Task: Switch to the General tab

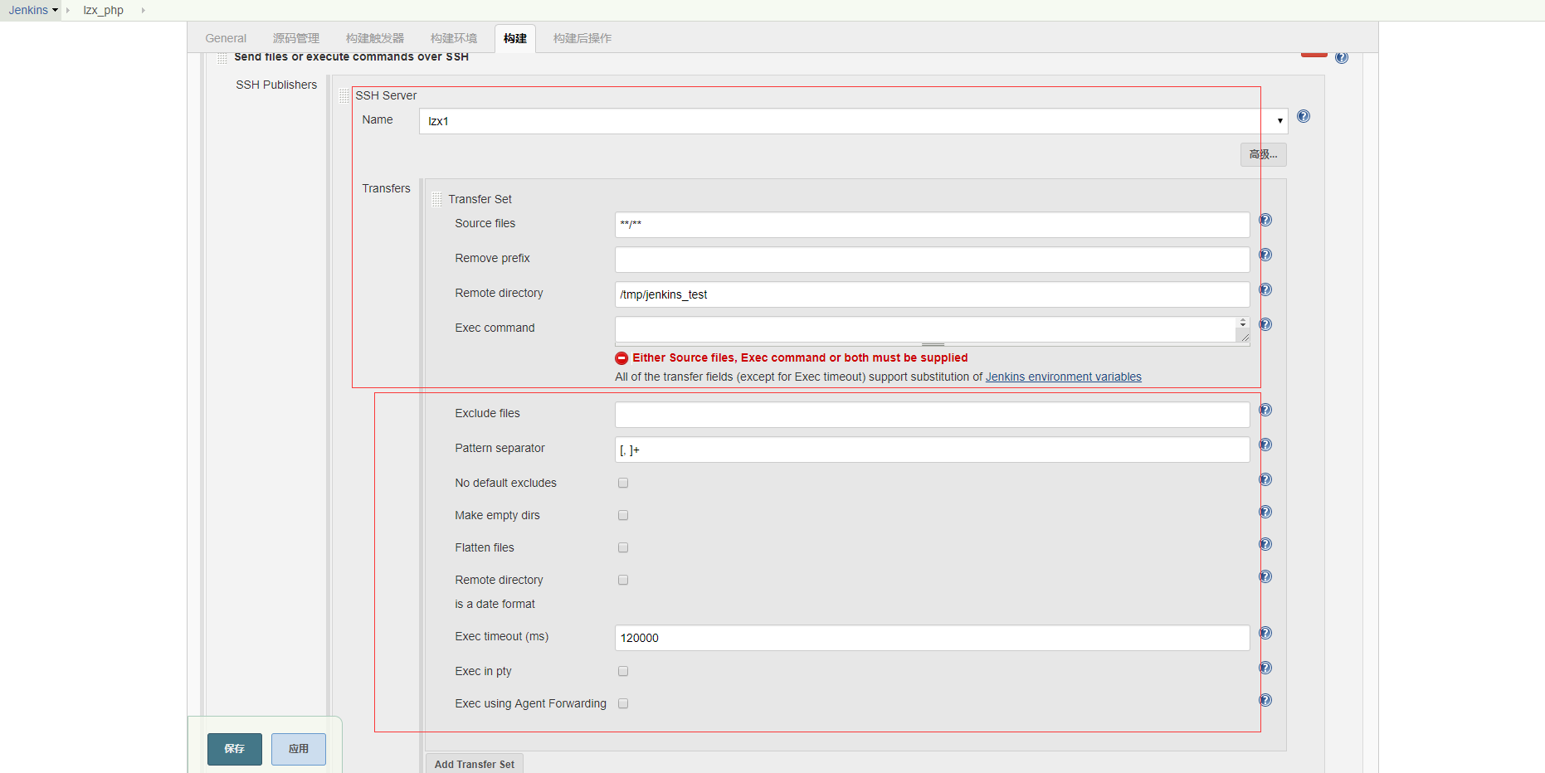Action: 226,38
